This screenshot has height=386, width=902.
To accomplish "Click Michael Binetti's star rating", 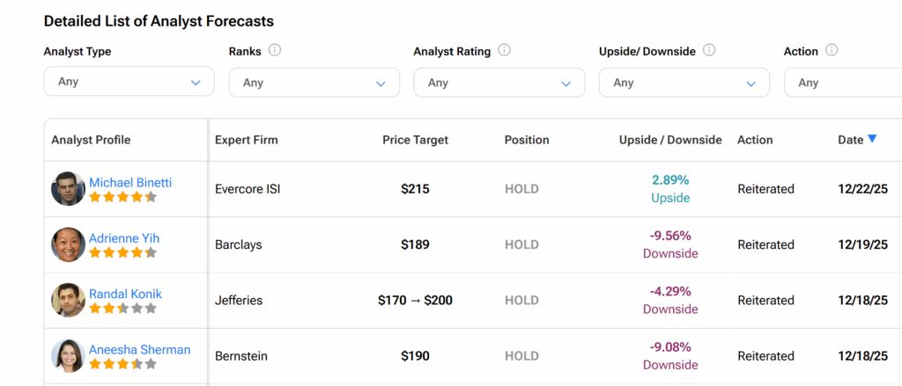I will pos(122,197).
